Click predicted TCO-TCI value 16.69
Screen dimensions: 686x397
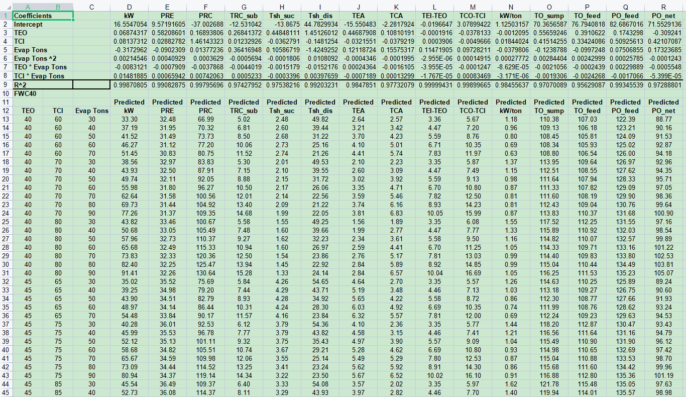click(473, 273)
